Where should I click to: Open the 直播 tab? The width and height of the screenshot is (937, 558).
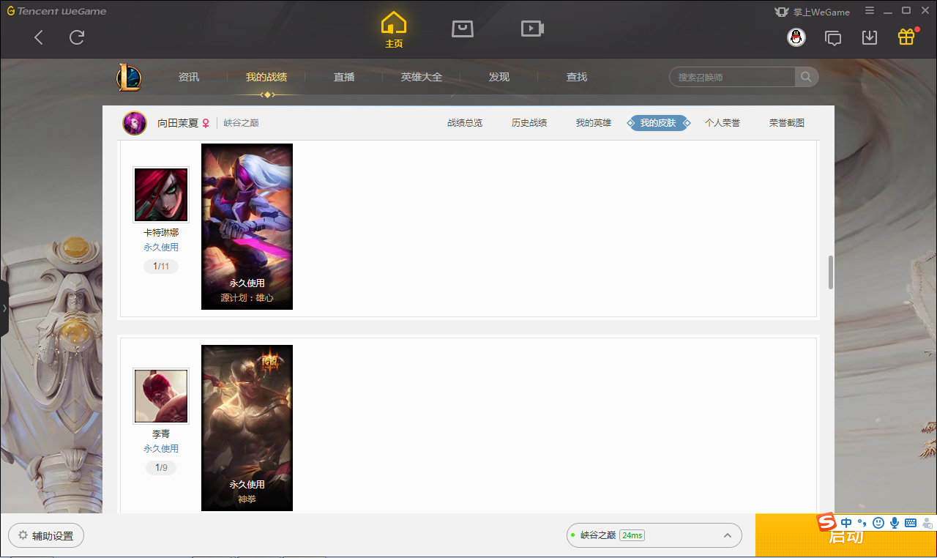pyautogui.click(x=344, y=77)
